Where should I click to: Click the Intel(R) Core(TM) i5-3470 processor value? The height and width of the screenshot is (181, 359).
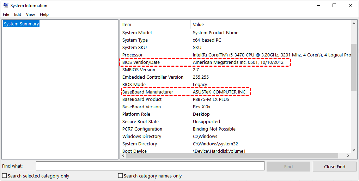pos(272,55)
